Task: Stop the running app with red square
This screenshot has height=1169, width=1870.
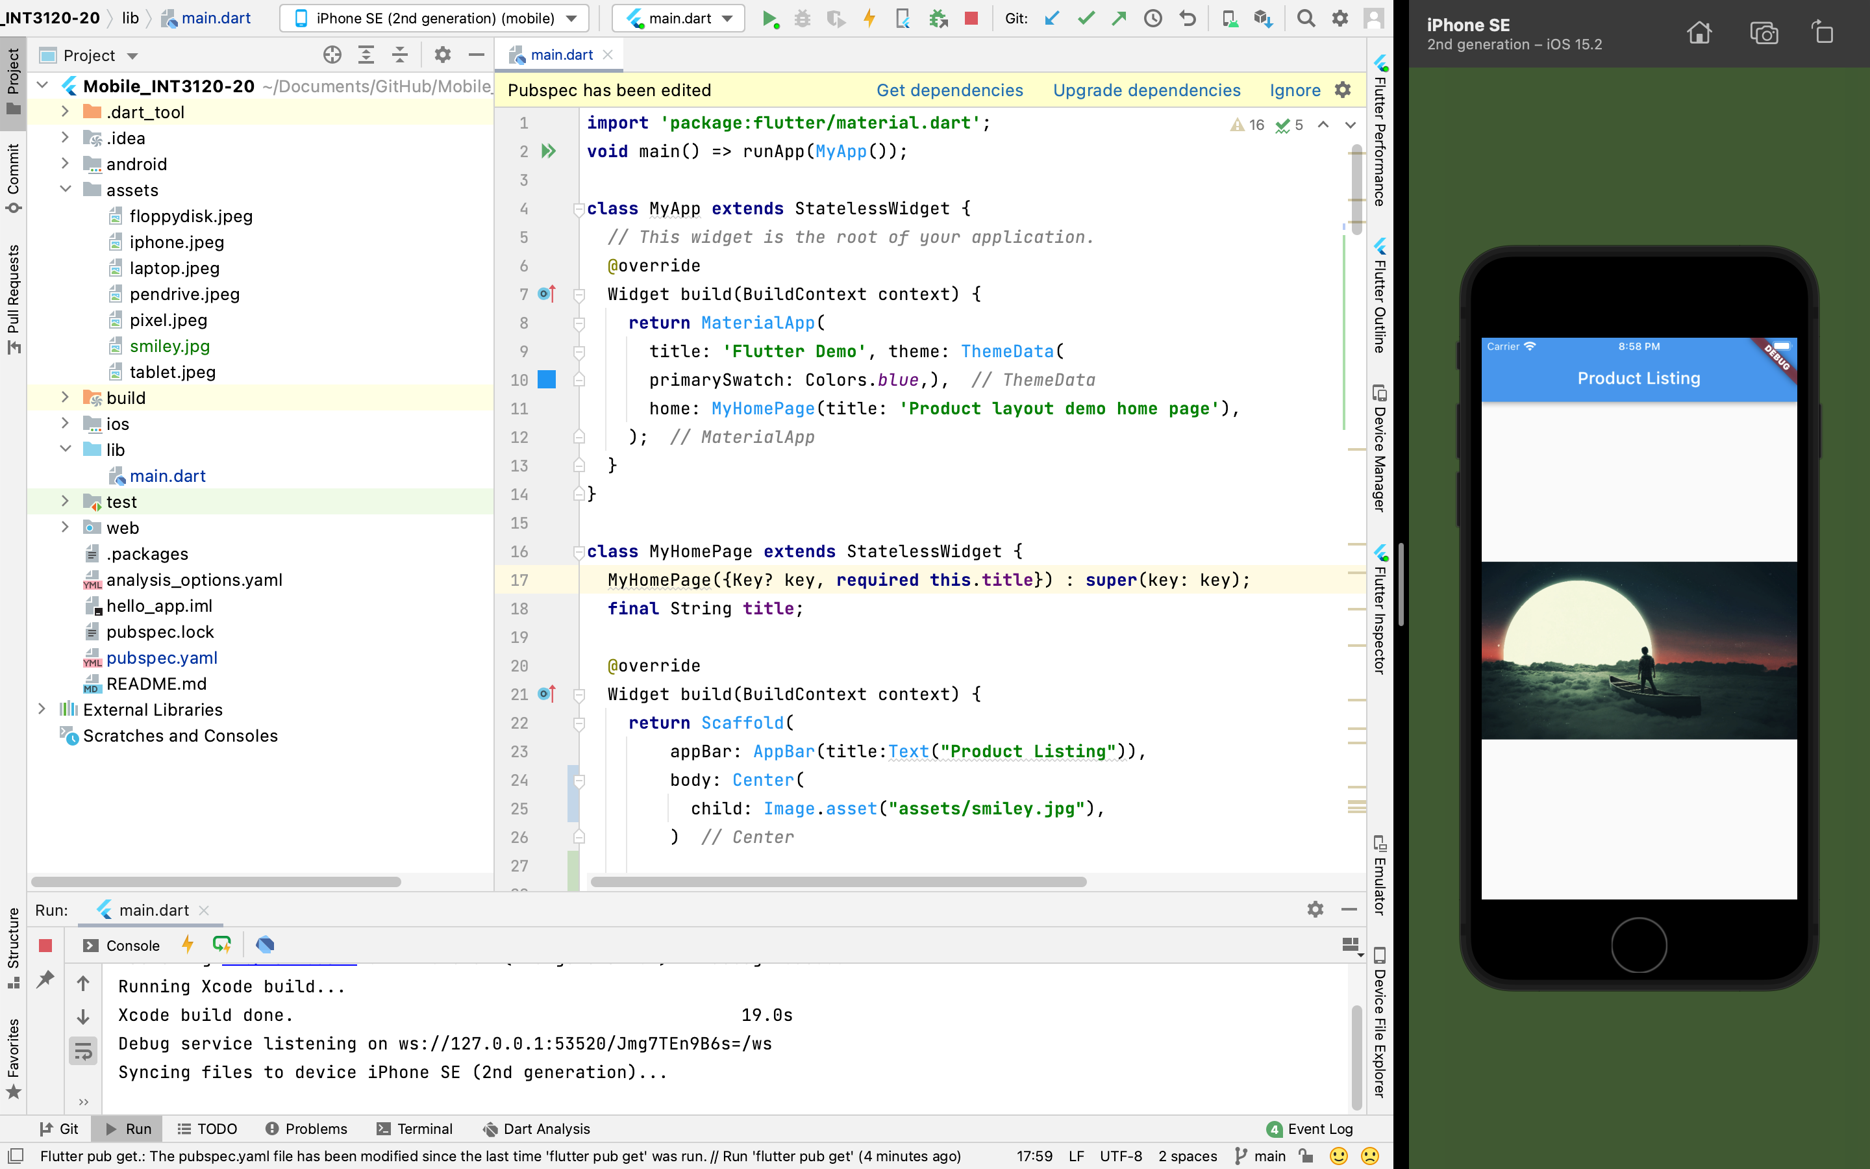Action: click(x=971, y=19)
